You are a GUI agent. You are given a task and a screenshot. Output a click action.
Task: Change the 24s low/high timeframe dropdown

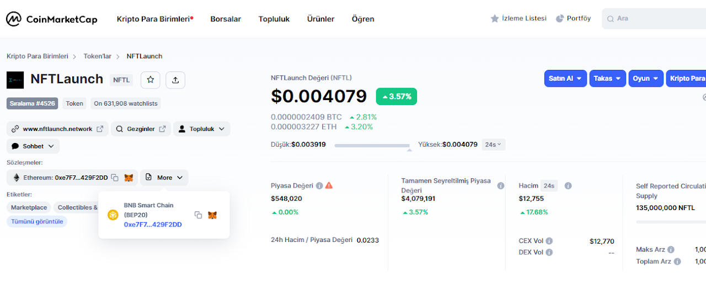[x=494, y=145]
